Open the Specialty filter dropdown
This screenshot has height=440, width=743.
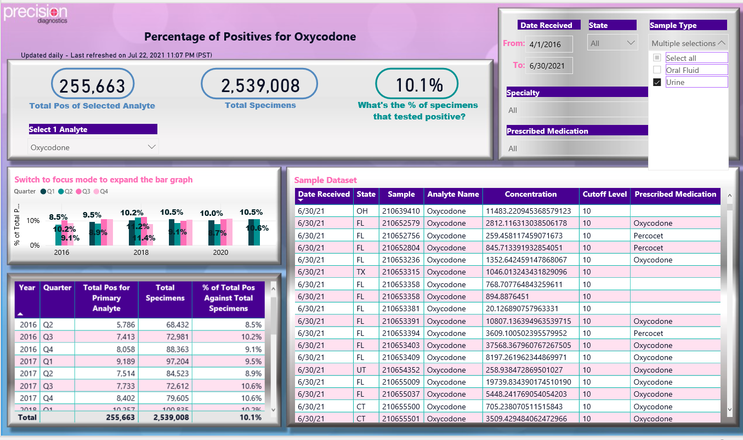pos(577,110)
